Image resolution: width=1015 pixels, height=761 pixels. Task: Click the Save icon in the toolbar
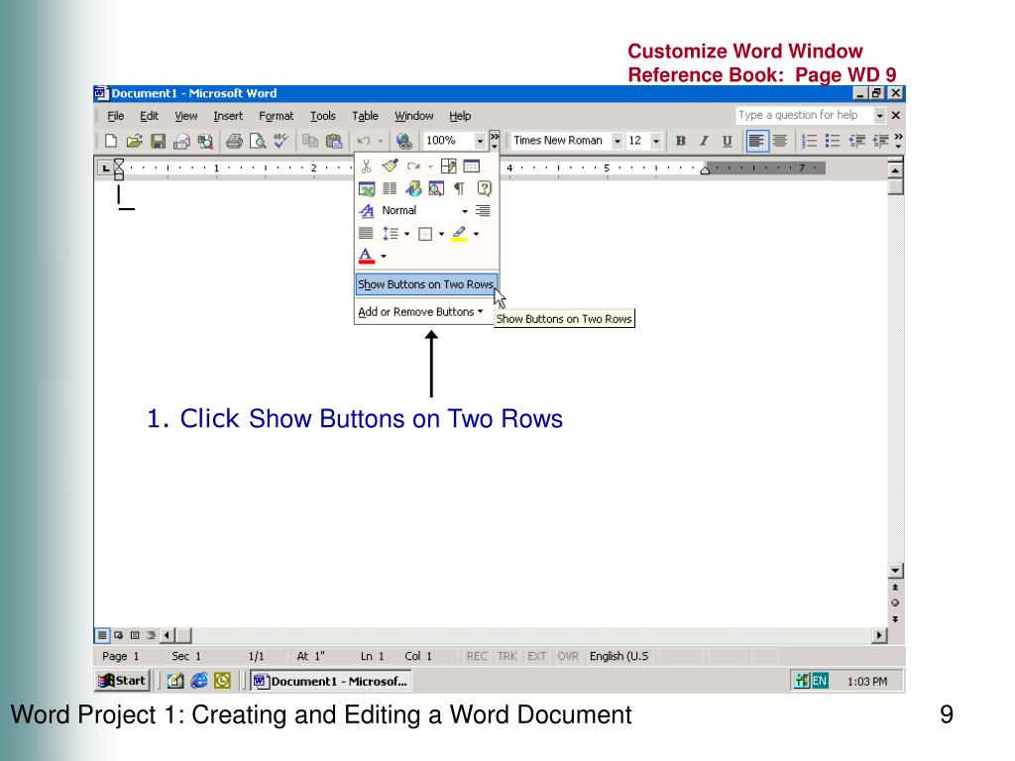point(157,141)
